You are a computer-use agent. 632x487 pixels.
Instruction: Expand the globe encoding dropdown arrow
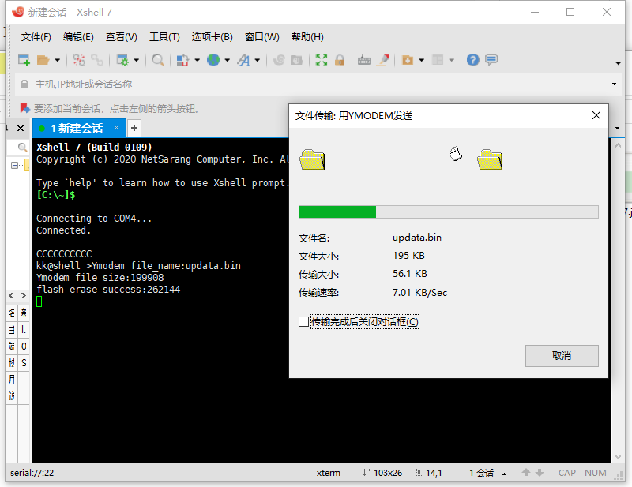pos(228,61)
